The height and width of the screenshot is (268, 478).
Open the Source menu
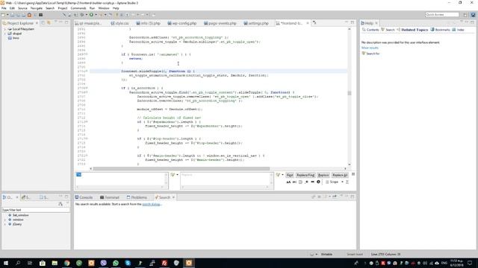coord(22,8)
